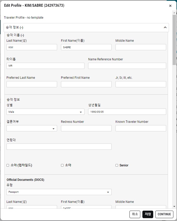Viewport: 177px width, 221px height.
Task: Click the 생년월일 date field 1990/05/05
Action: [x=127, y=112]
